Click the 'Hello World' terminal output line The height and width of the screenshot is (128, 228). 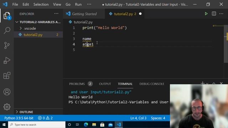[x=81, y=97]
